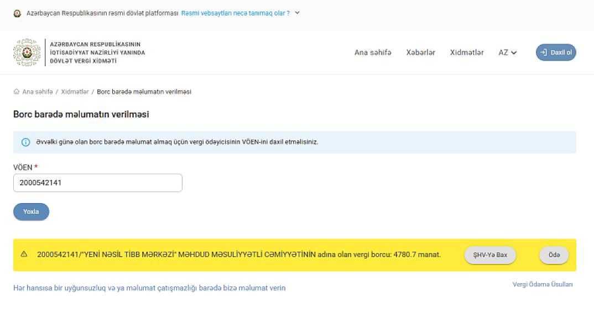Open the link to report a discrepancy or missing information

[149, 288]
